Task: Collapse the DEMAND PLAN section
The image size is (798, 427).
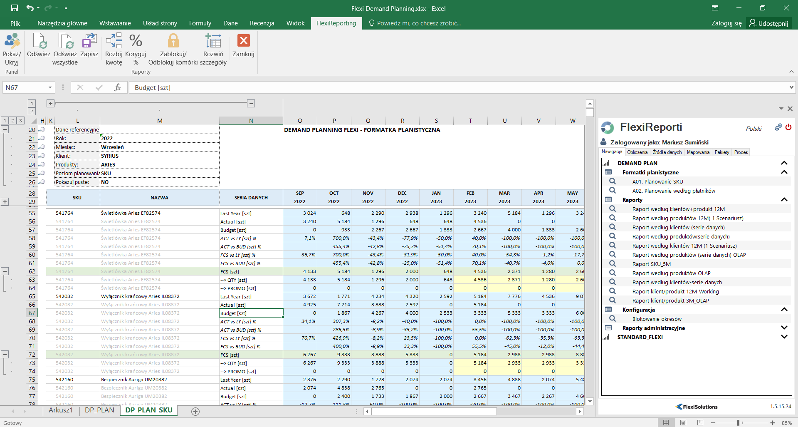Action: click(784, 163)
